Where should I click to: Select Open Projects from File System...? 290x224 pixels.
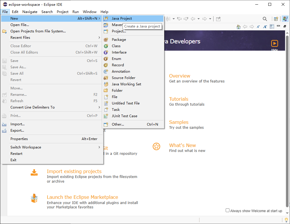(x=52, y=31)
